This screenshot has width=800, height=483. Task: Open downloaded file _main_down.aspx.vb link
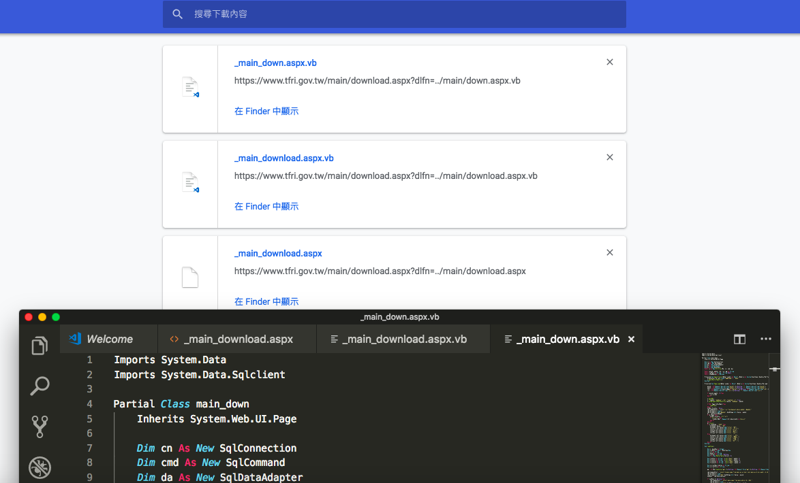(x=275, y=63)
